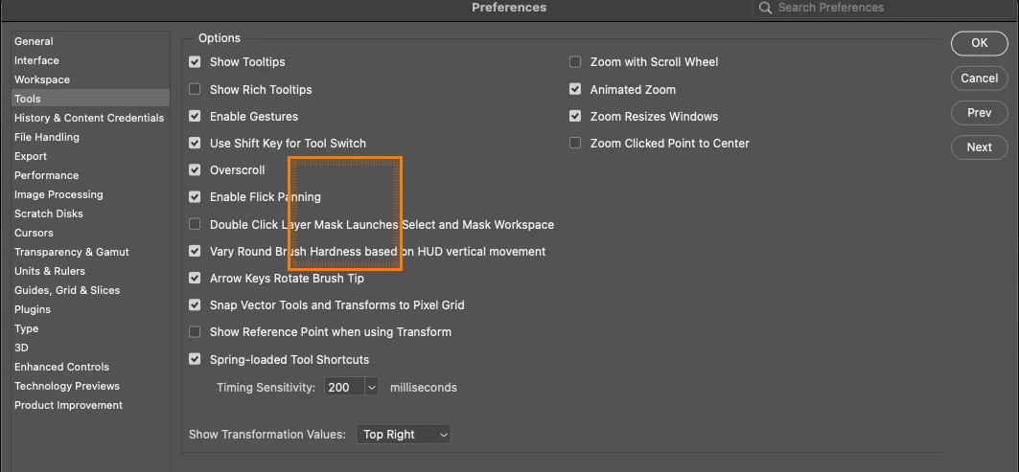The width and height of the screenshot is (1019, 472).
Task: Enable Show Rich Tooltips
Action: coord(195,90)
